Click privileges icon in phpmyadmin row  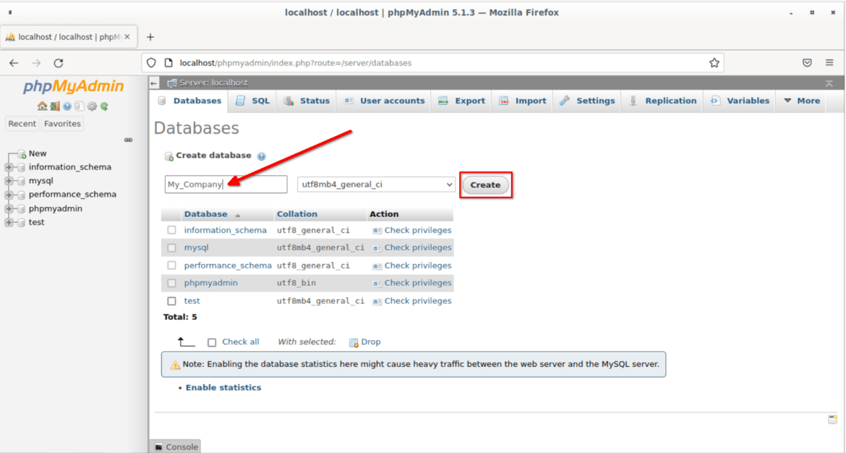coord(377,284)
